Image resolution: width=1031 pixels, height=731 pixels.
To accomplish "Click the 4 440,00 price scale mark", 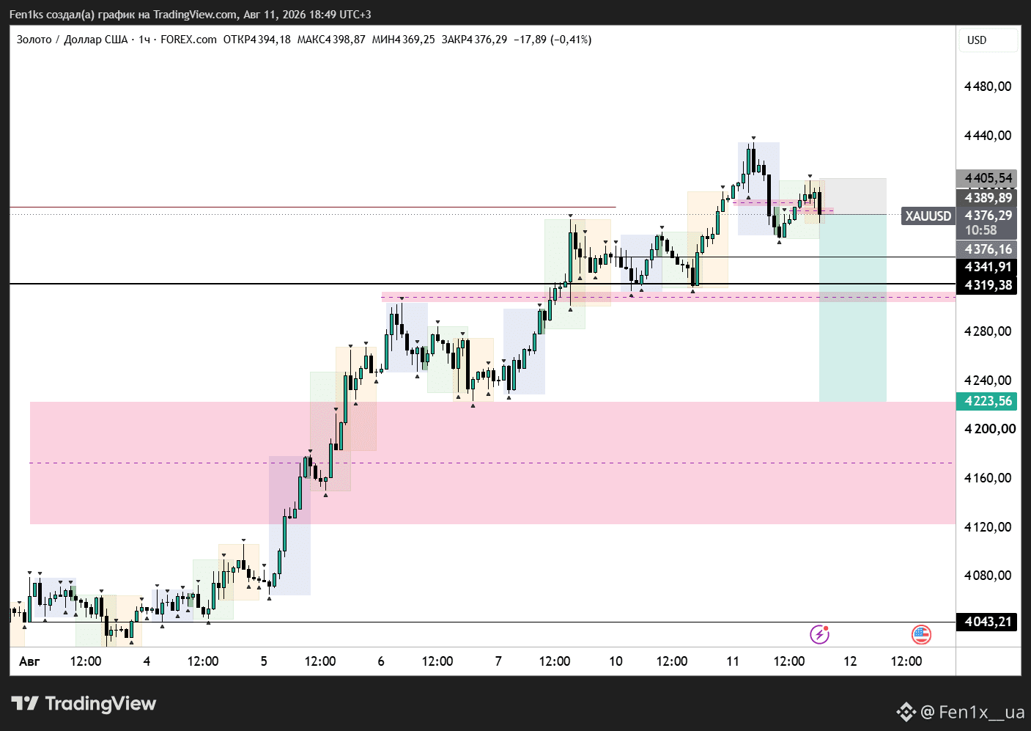I will coord(988,136).
